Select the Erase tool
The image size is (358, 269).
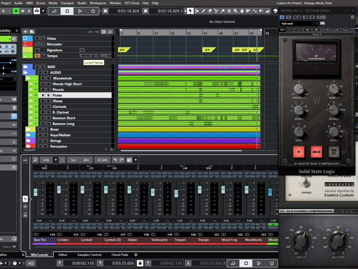coord(209,11)
